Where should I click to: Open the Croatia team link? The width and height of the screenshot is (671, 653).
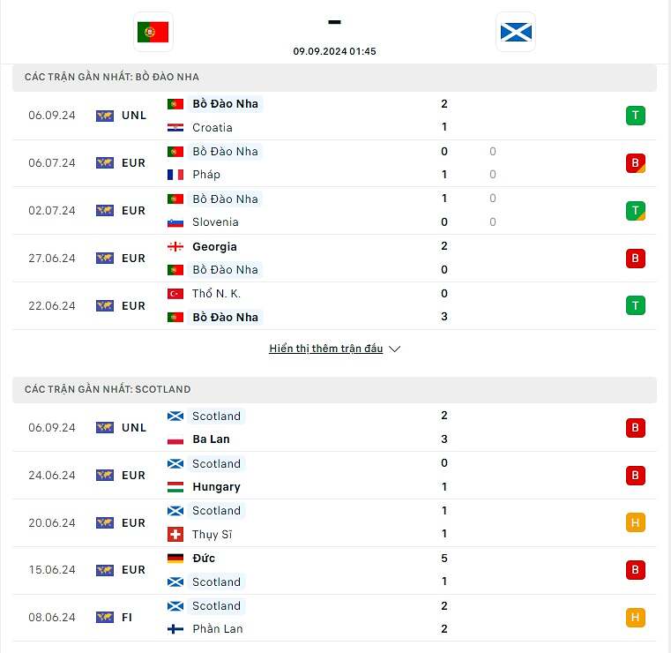click(x=212, y=128)
